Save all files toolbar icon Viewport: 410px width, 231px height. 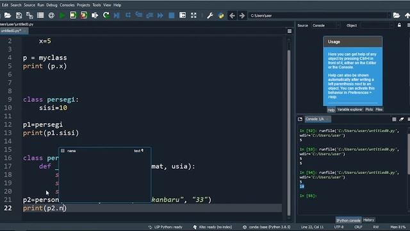click(x=29, y=15)
